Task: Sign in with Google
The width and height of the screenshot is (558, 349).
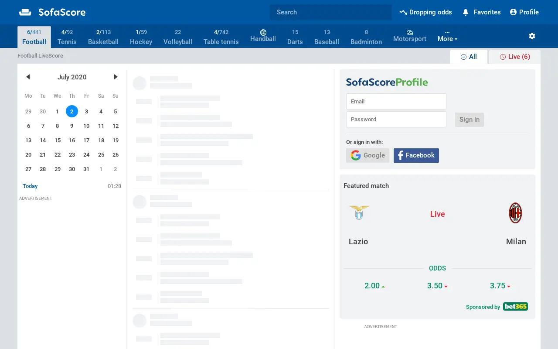Action: coord(367,155)
